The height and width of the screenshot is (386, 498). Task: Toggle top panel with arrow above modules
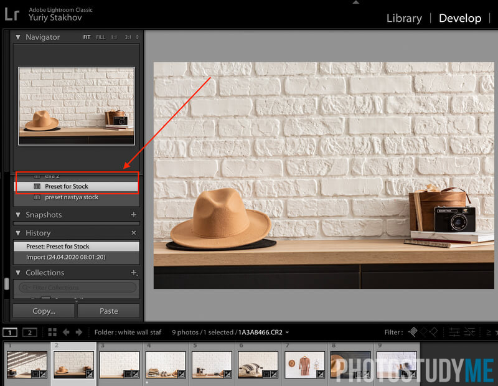356,2
